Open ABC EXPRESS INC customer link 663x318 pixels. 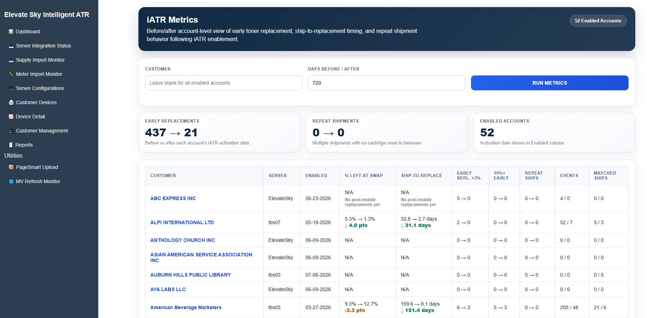[x=173, y=198]
